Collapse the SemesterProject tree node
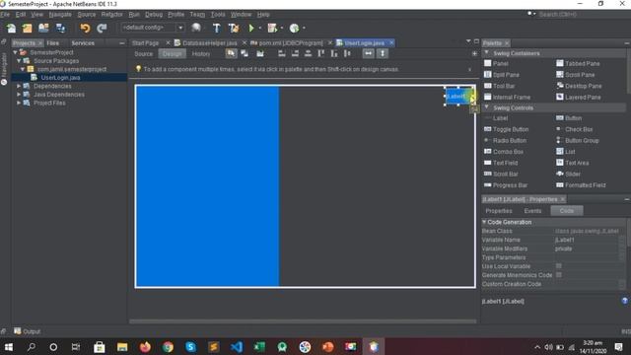Image resolution: width=631 pixels, height=355 pixels. click(16, 52)
